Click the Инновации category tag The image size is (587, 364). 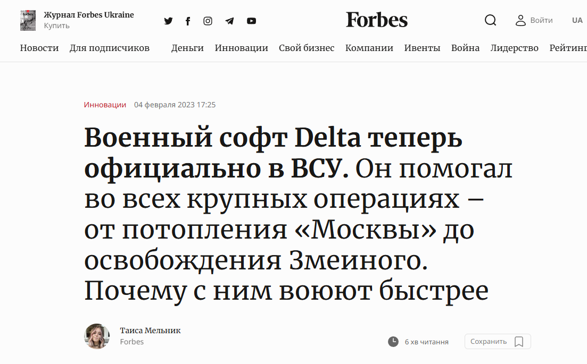[105, 105]
